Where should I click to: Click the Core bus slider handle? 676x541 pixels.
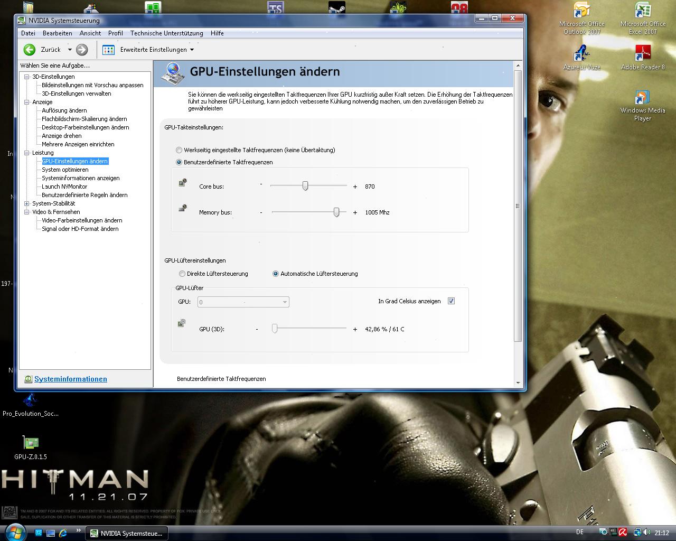tap(305, 186)
